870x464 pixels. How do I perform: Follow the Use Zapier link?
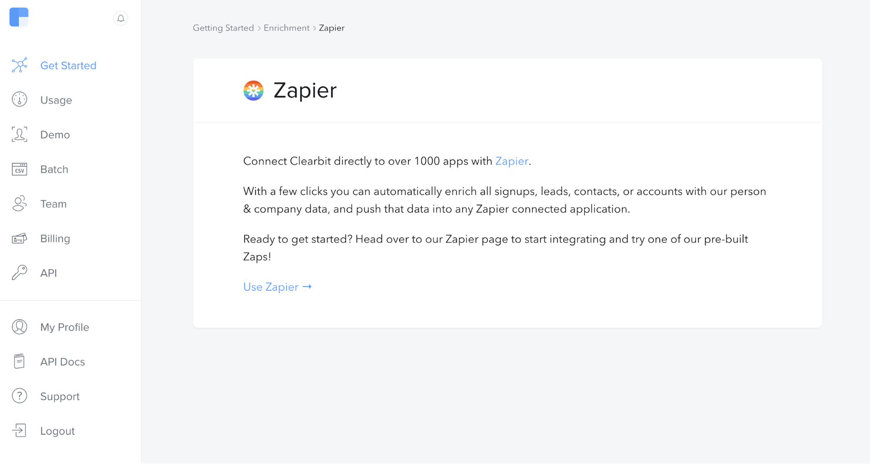coord(277,287)
